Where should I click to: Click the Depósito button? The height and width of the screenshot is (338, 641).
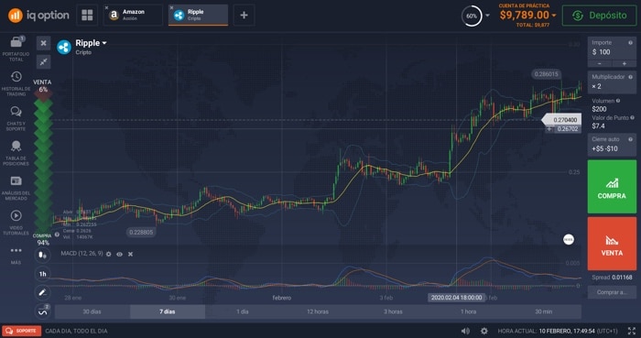pyautogui.click(x=599, y=16)
